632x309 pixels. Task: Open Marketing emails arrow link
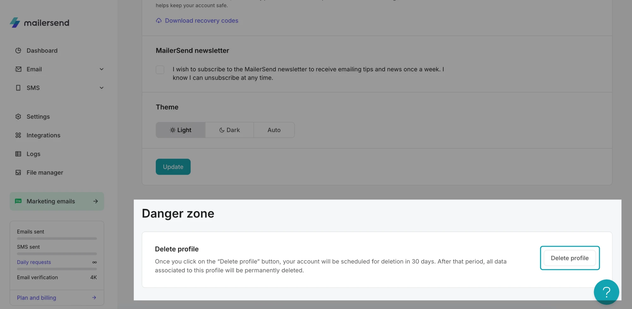(95, 201)
